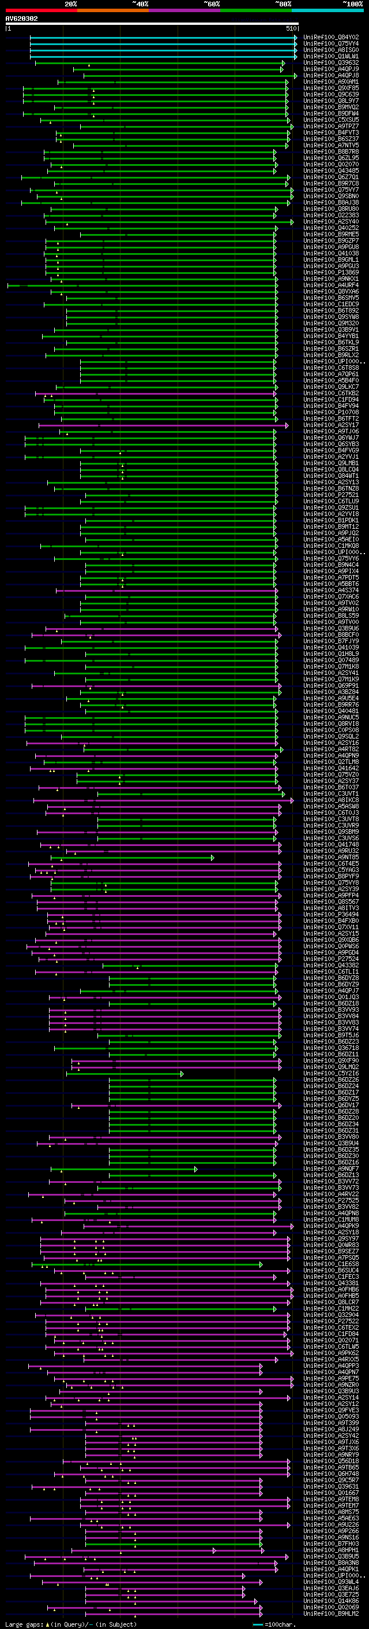Click the cyan alignment bar for Q84Y02

(x=163, y=38)
